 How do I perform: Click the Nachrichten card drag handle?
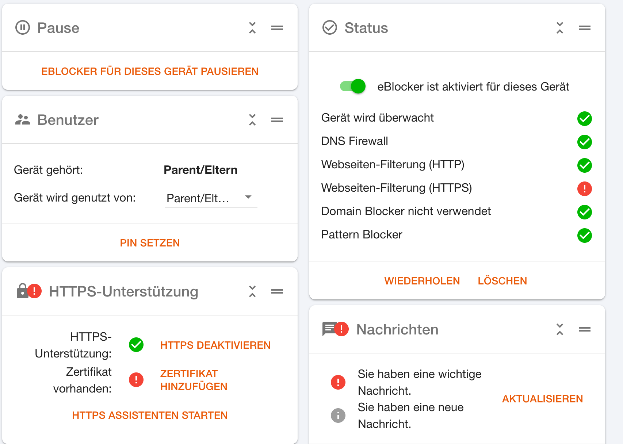(x=585, y=329)
